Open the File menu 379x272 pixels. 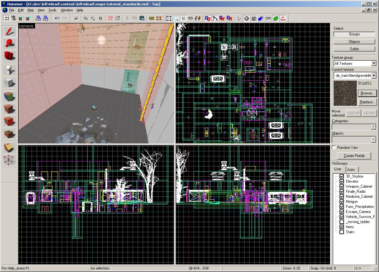coord(12,10)
